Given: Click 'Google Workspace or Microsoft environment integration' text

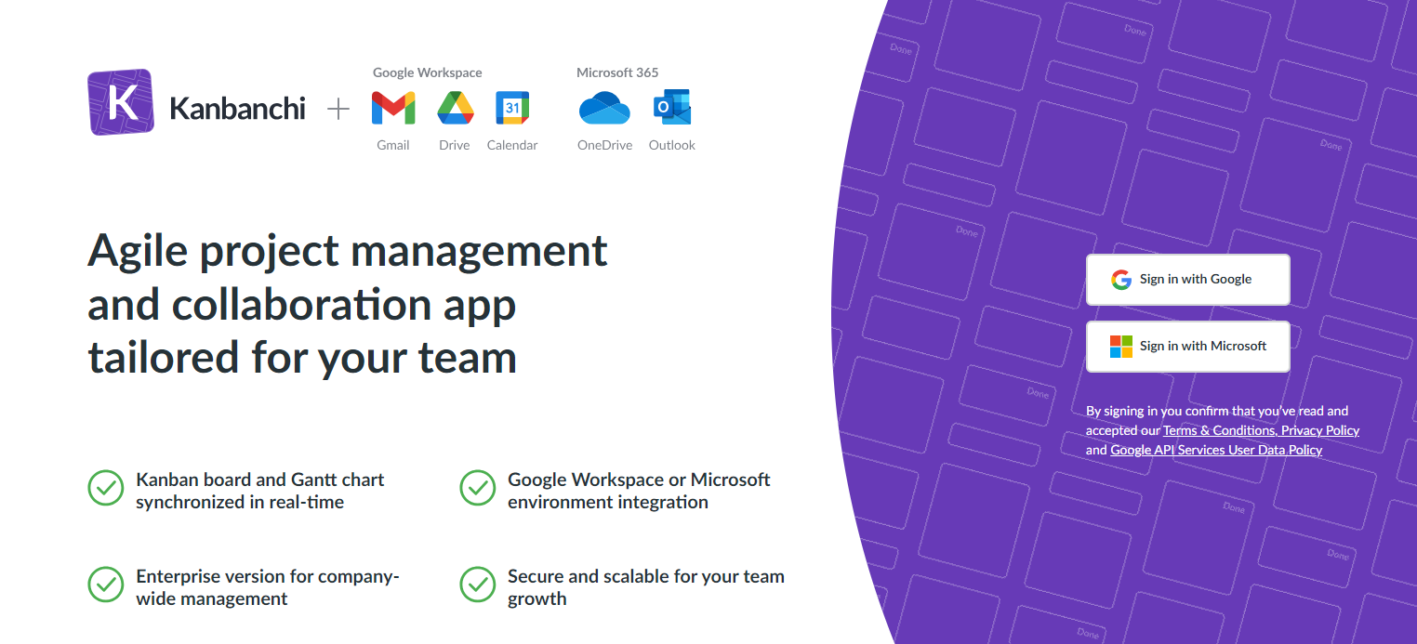Looking at the screenshot, I should tap(639, 491).
